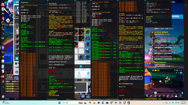Screen dimensions: 188x105
Task: Open Discord from the taskbar
Action: pos(124,103)
